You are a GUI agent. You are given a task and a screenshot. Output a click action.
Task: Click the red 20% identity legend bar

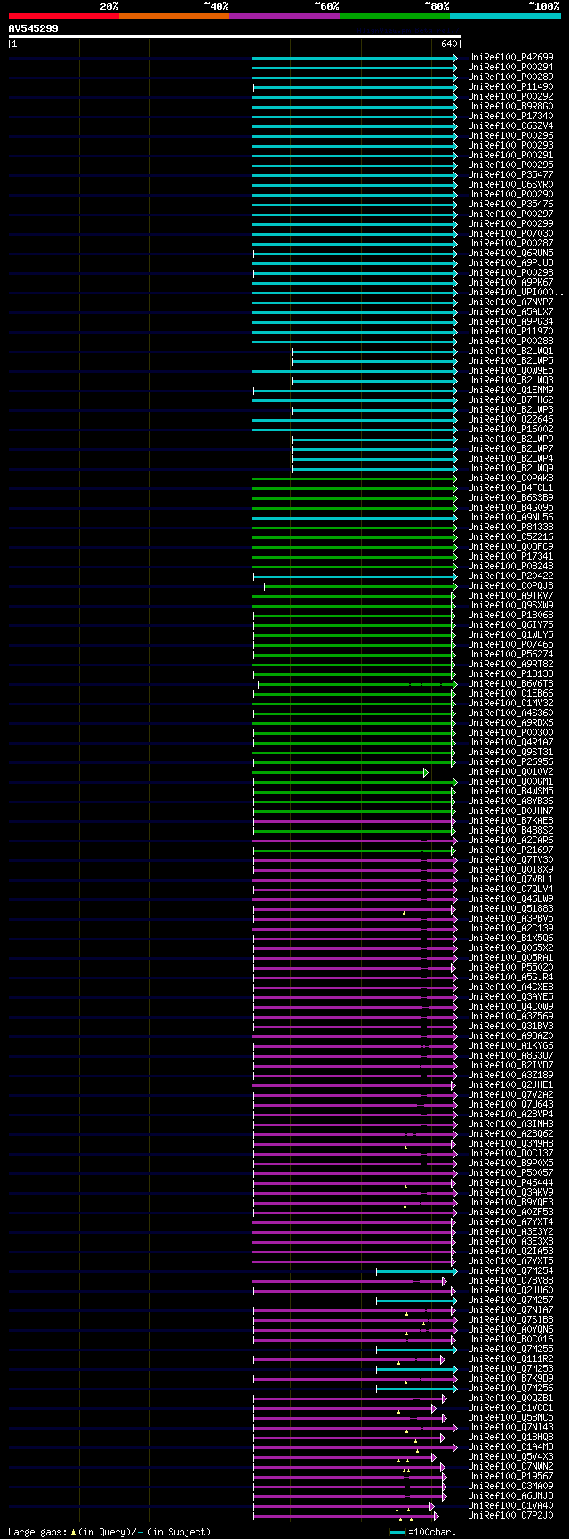coord(64,16)
